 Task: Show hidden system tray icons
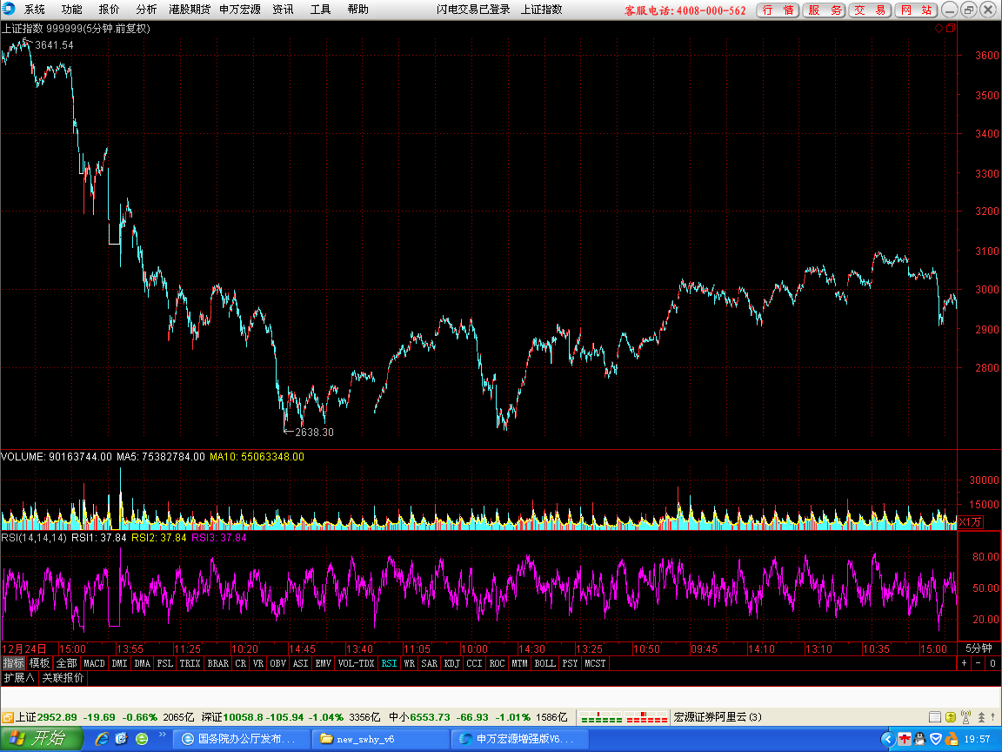[x=887, y=739]
